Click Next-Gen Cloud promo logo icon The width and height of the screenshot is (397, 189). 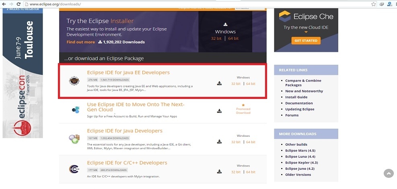(76, 109)
